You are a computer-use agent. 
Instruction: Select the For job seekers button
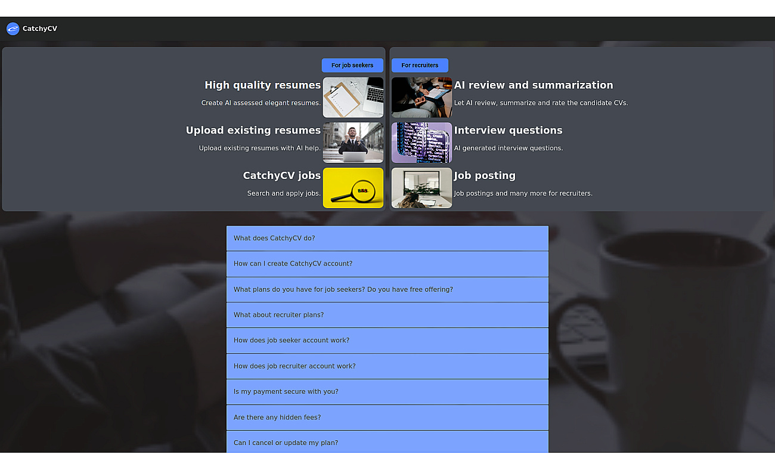[352, 66]
